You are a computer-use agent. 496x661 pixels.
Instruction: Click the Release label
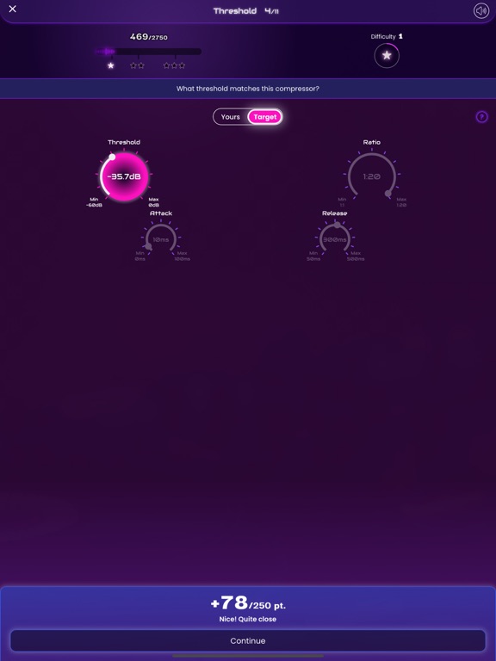click(334, 213)
